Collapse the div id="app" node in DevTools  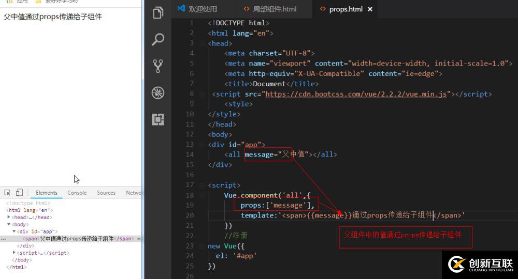[x=14, y=231]
